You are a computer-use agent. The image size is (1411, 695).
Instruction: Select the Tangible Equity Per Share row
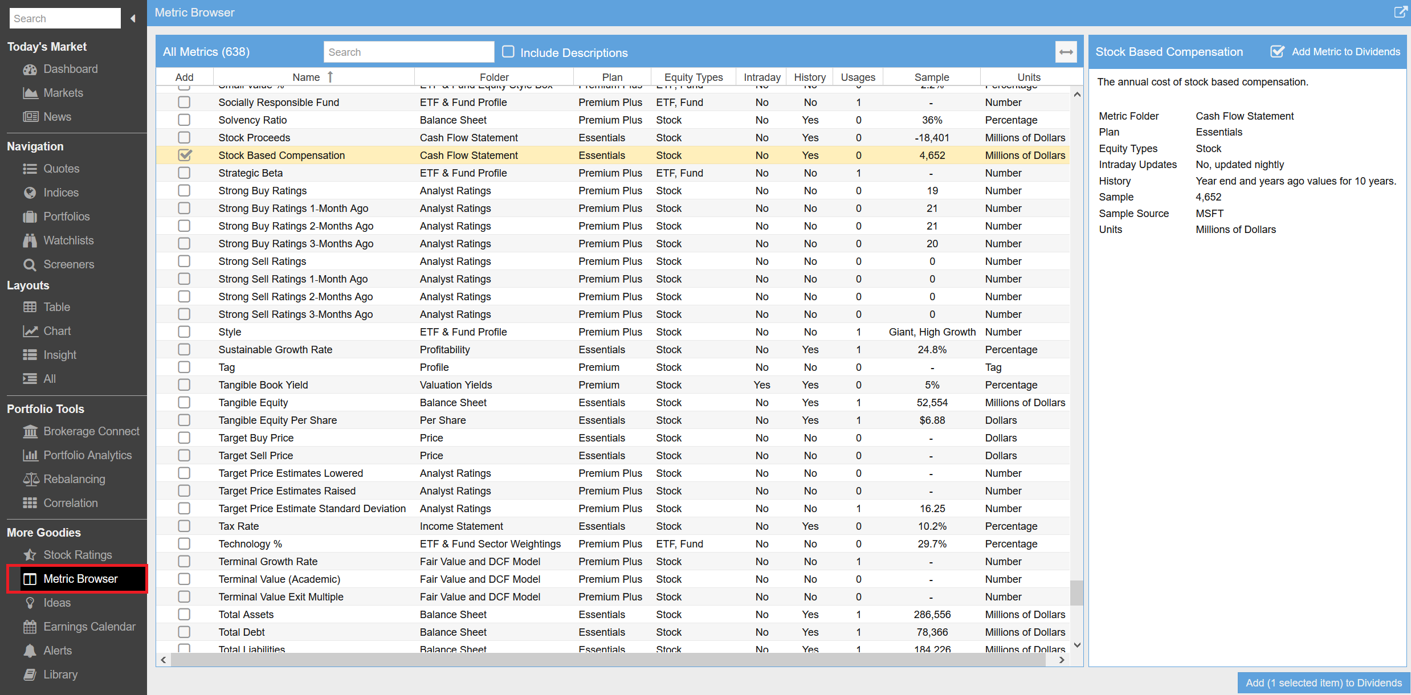(613, 420)
